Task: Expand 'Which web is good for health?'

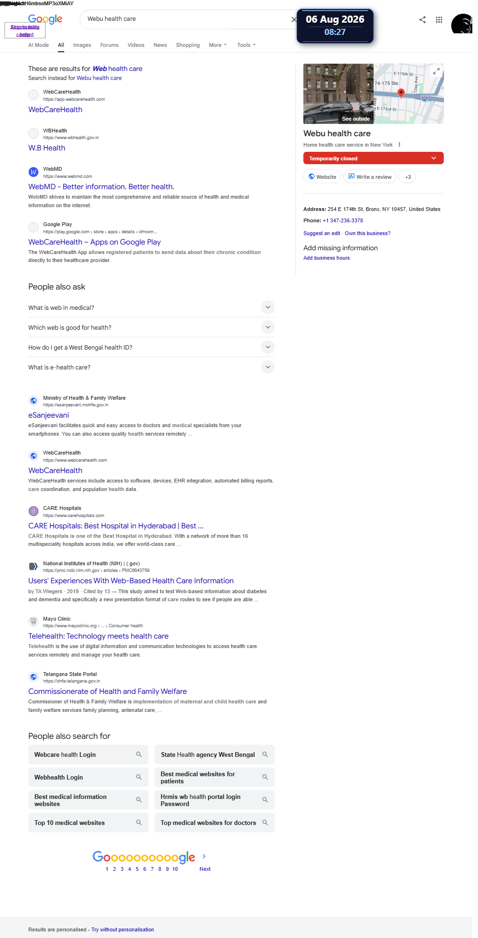Action: click(x=268, y=327)
